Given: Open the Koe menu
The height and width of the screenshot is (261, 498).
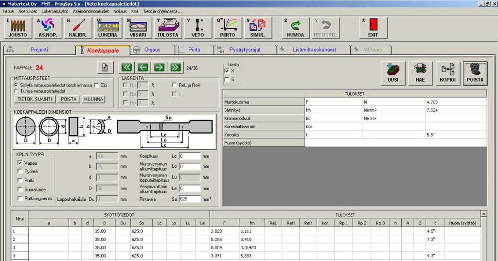Looking at the screenshot, I should pos(135,11).
